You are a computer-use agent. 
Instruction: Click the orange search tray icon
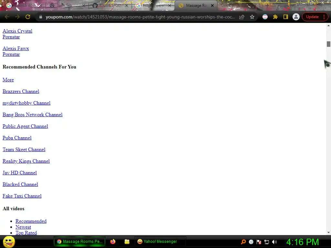pos(243,242)
